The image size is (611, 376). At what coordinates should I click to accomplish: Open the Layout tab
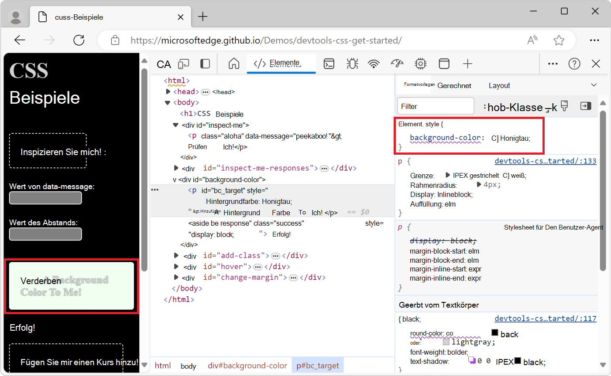point(499,85)
